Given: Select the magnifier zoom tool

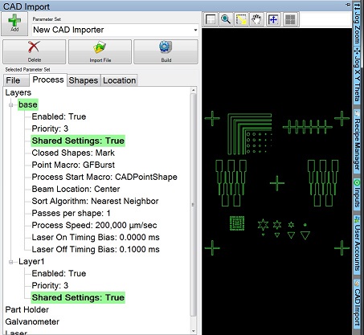Looking at the screenshot, I should coord(226,19).
